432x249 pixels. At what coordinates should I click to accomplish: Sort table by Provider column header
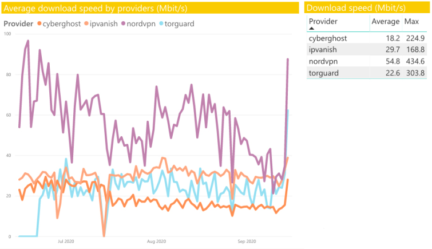click(x=323, y=21)
